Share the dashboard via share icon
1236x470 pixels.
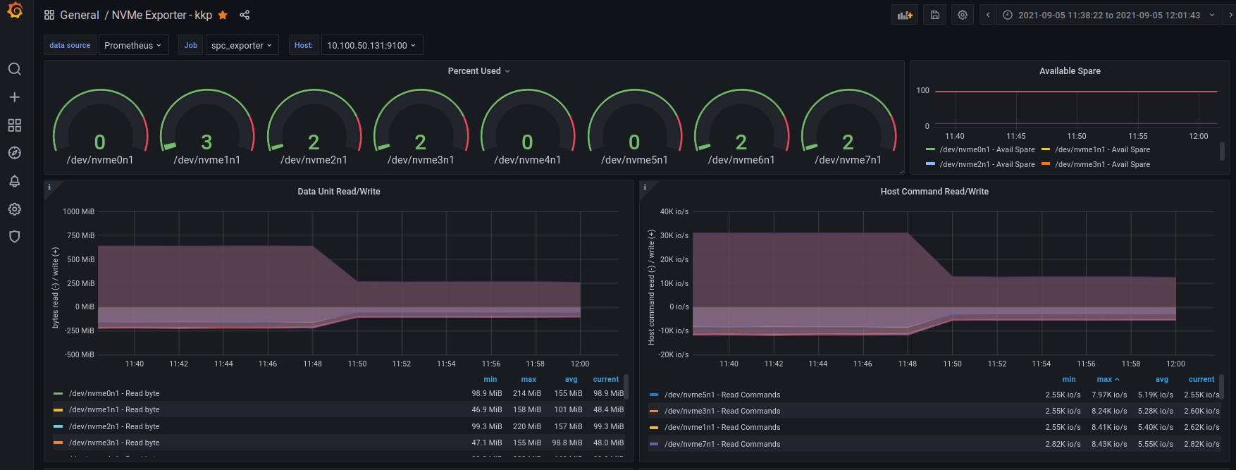[245, 15]
